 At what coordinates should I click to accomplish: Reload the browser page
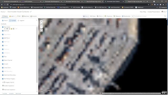click(8, 5)
